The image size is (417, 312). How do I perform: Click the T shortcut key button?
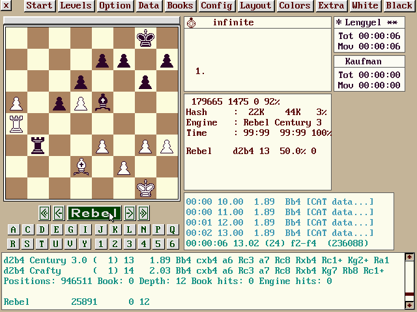coord(42,244)
